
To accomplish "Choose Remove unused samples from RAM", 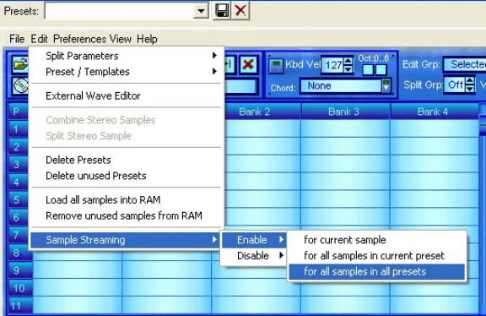I will (x=127, y=215).
